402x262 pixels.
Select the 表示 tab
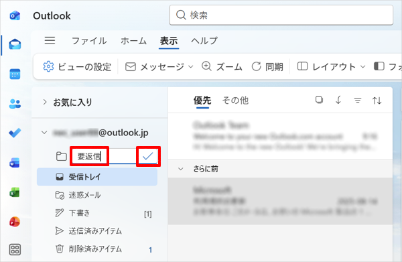pyautogui.click(x=169, y=41)
